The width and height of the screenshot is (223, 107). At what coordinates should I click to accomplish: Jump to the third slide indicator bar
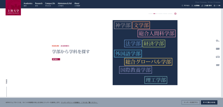point(160,14)
